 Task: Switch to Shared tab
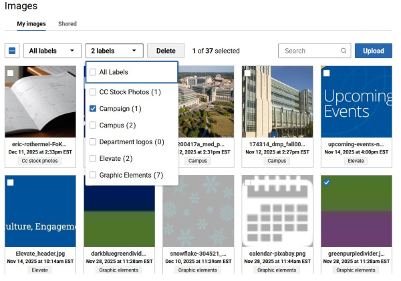tap(68, 24)
